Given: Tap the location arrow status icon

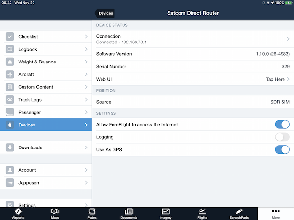Looking at the screenshot, I should tap(272, 3).
